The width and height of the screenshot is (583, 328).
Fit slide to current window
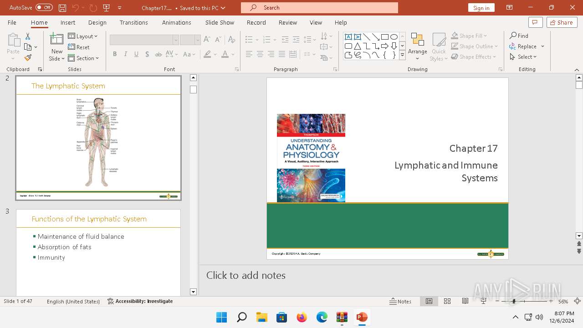pyautogui.click(x=577, y=301)
